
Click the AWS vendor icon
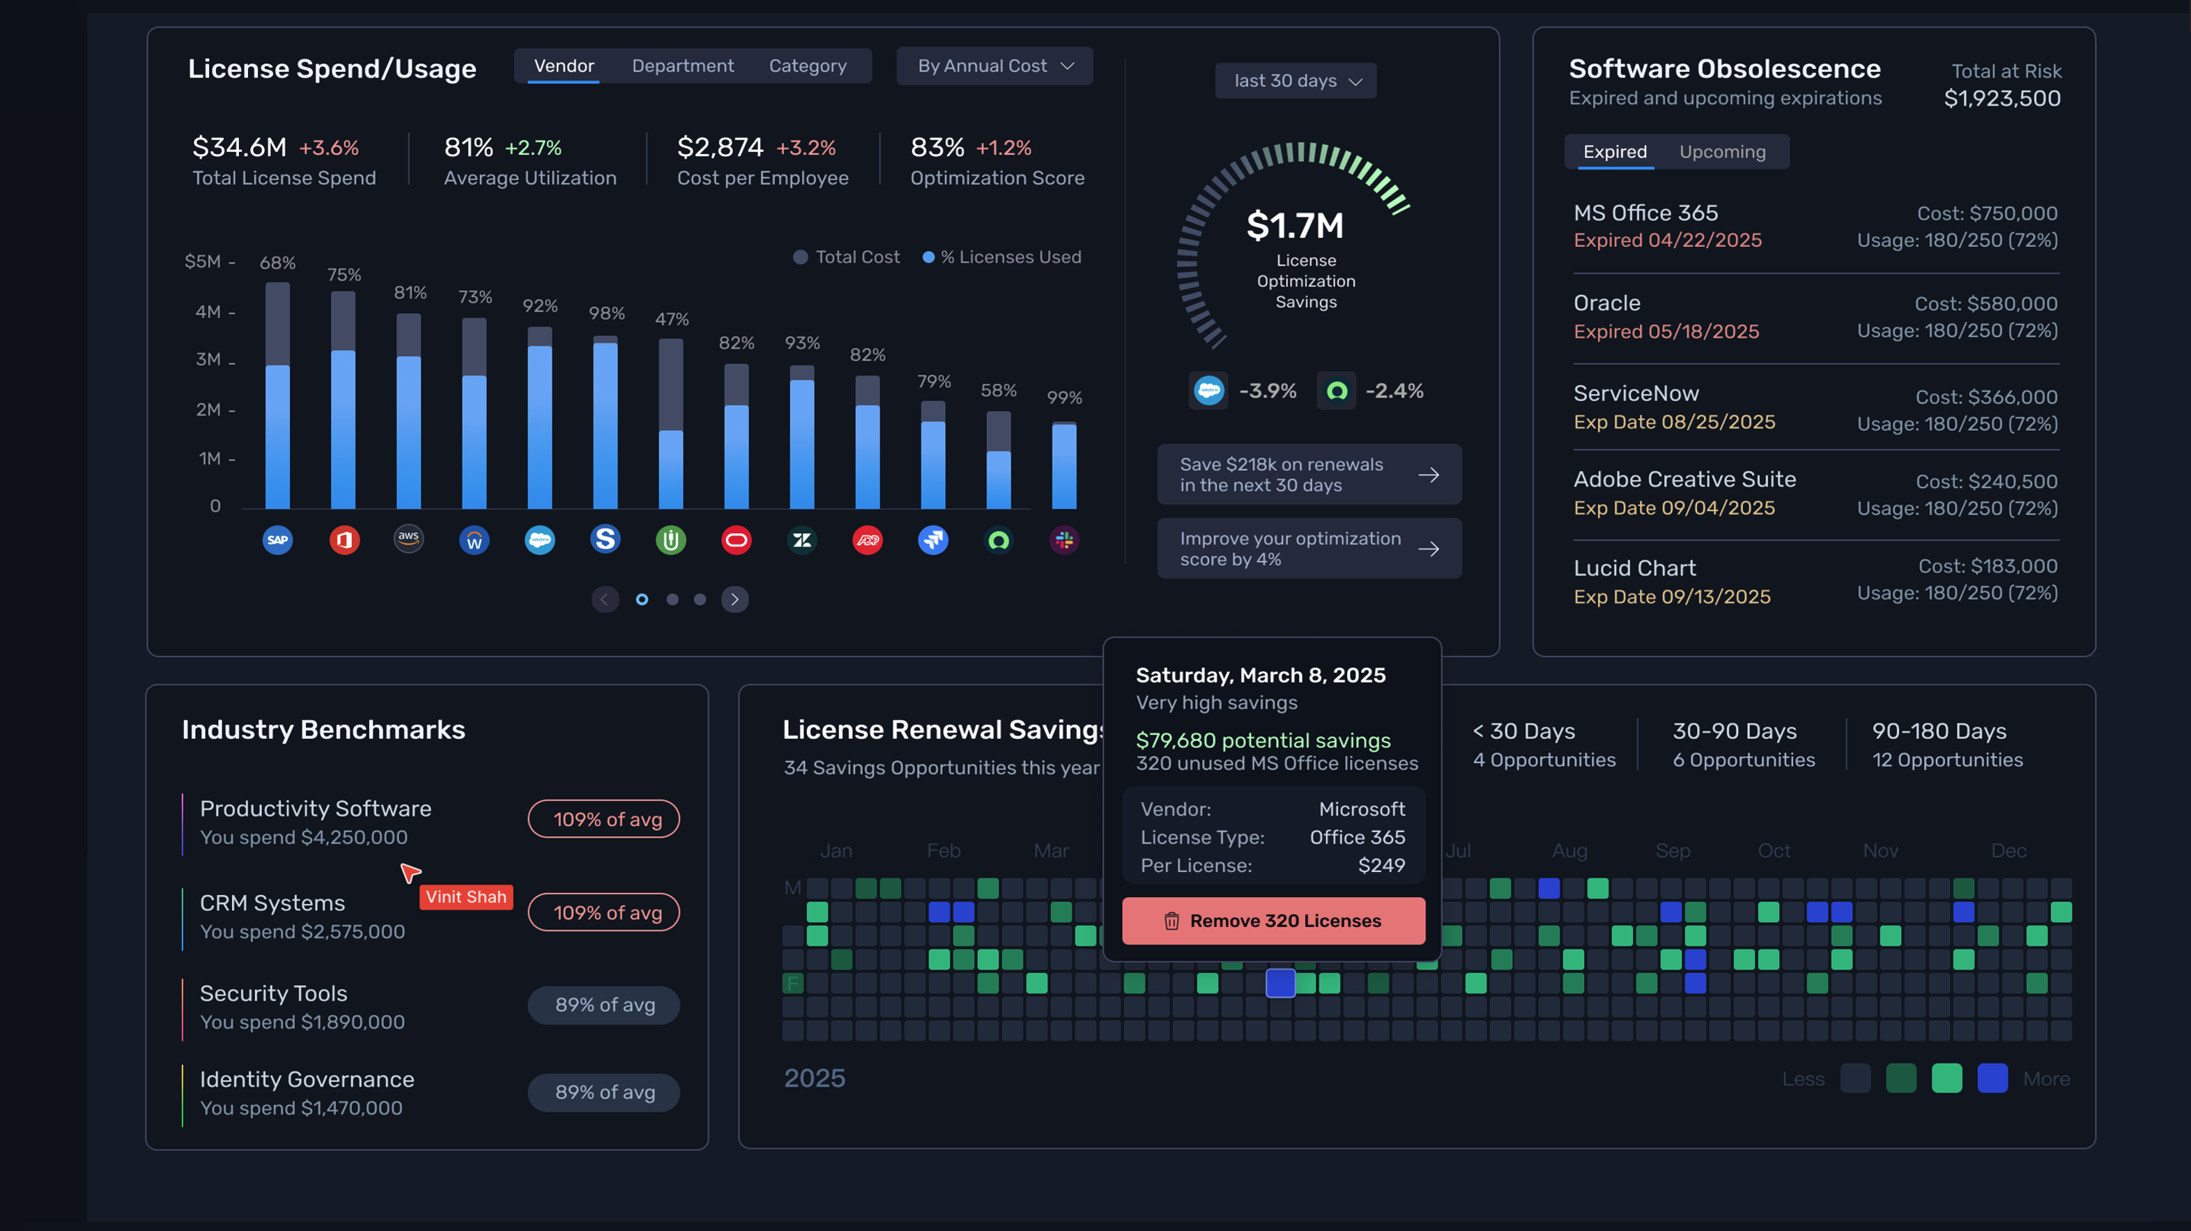pyautogui.click(x=409, y=540)
